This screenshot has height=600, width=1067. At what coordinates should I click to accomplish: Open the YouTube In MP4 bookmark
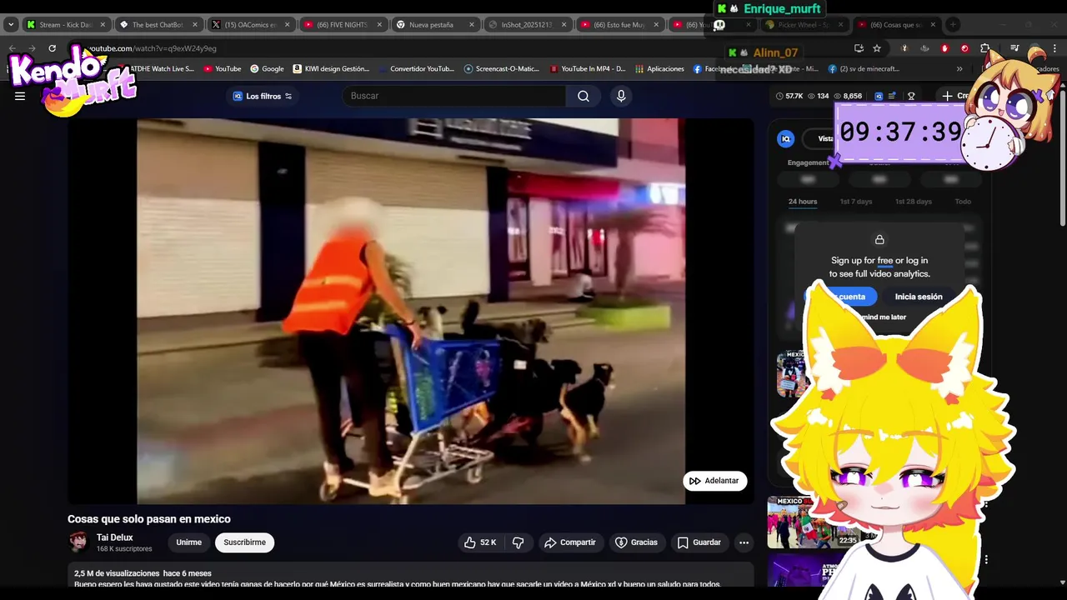[x=588, y=69]
